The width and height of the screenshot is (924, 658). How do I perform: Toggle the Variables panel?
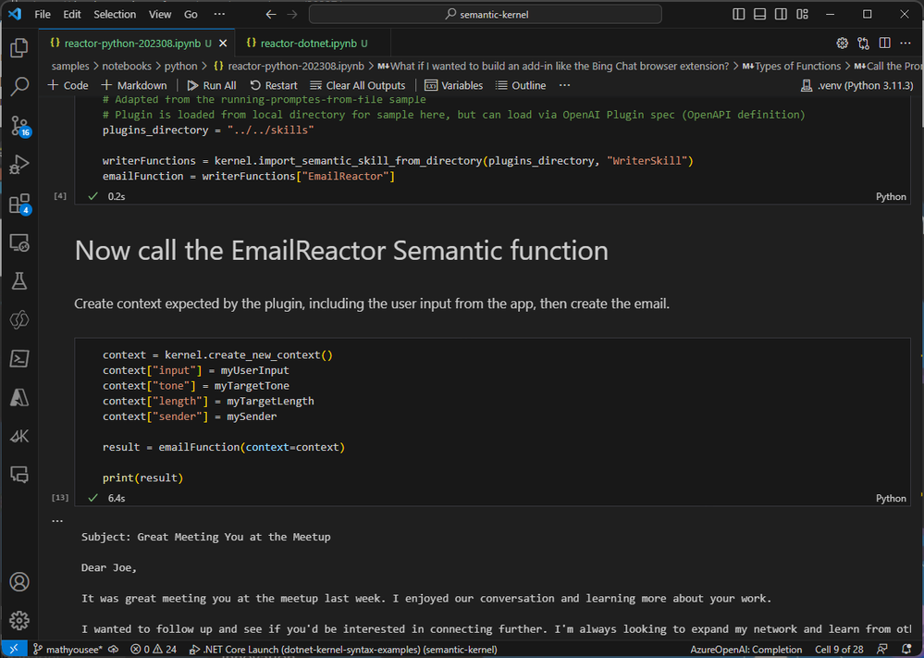pos(454,85)
